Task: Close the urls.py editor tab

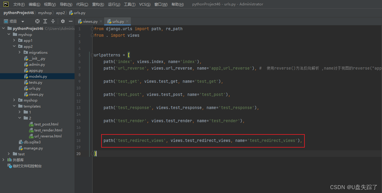Action: click(x=127, y=21)
